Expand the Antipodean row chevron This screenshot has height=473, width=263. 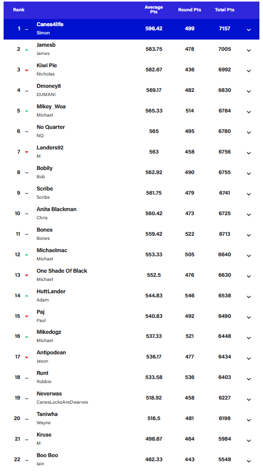249,358
